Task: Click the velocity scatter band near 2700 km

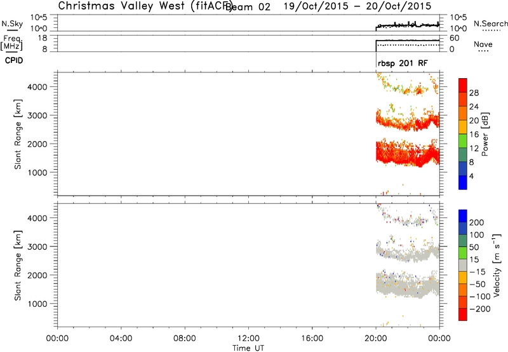Action: [407, 253]
